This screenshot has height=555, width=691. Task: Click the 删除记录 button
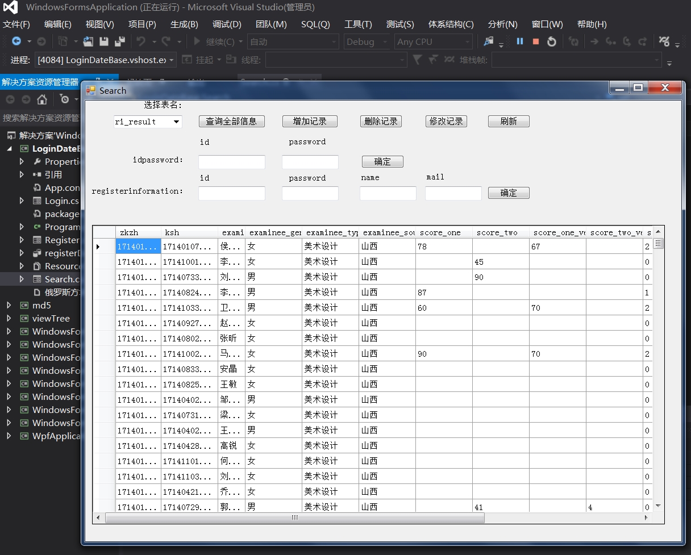[381, 121]
